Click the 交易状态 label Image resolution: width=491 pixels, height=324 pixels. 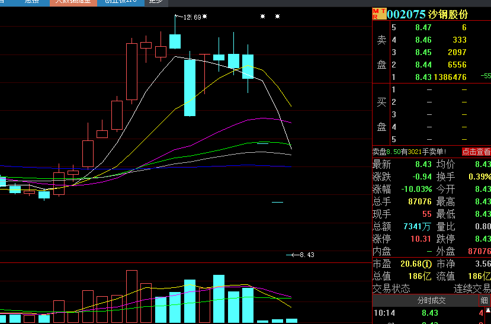pos(391,288)
